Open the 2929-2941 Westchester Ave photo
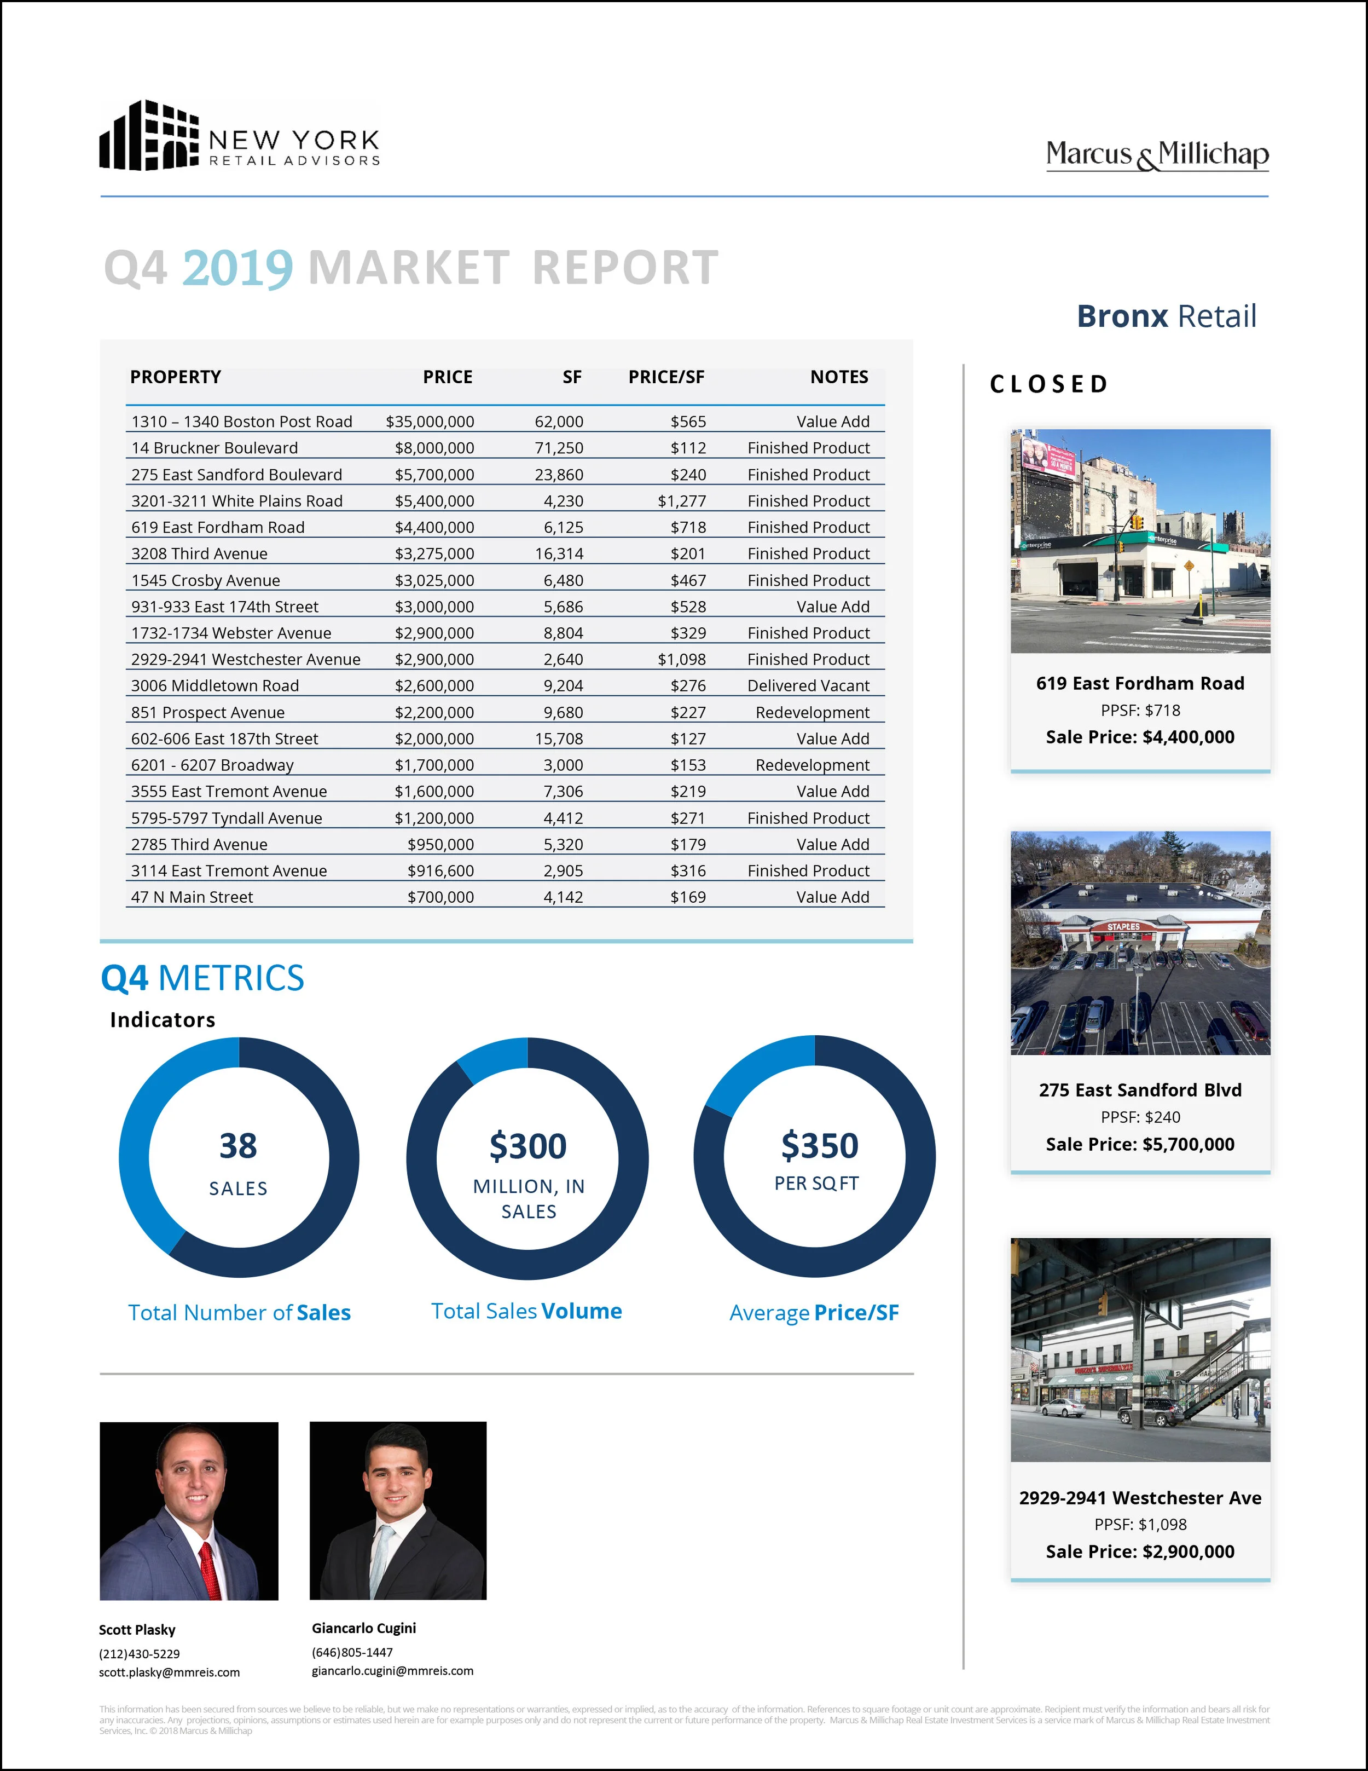 click(x=1140, y=1350)
